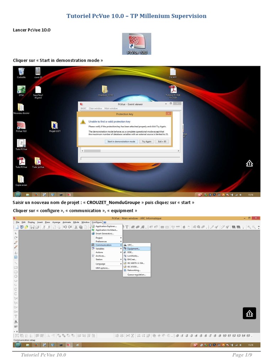Click Archives in Configure menu
The height and width of the screenshot is (364, 273).
coord(107,256)
